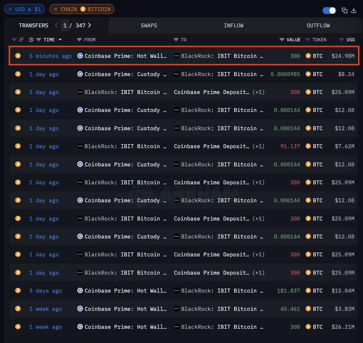Open the TIME sort dropdown arrow

60,40
